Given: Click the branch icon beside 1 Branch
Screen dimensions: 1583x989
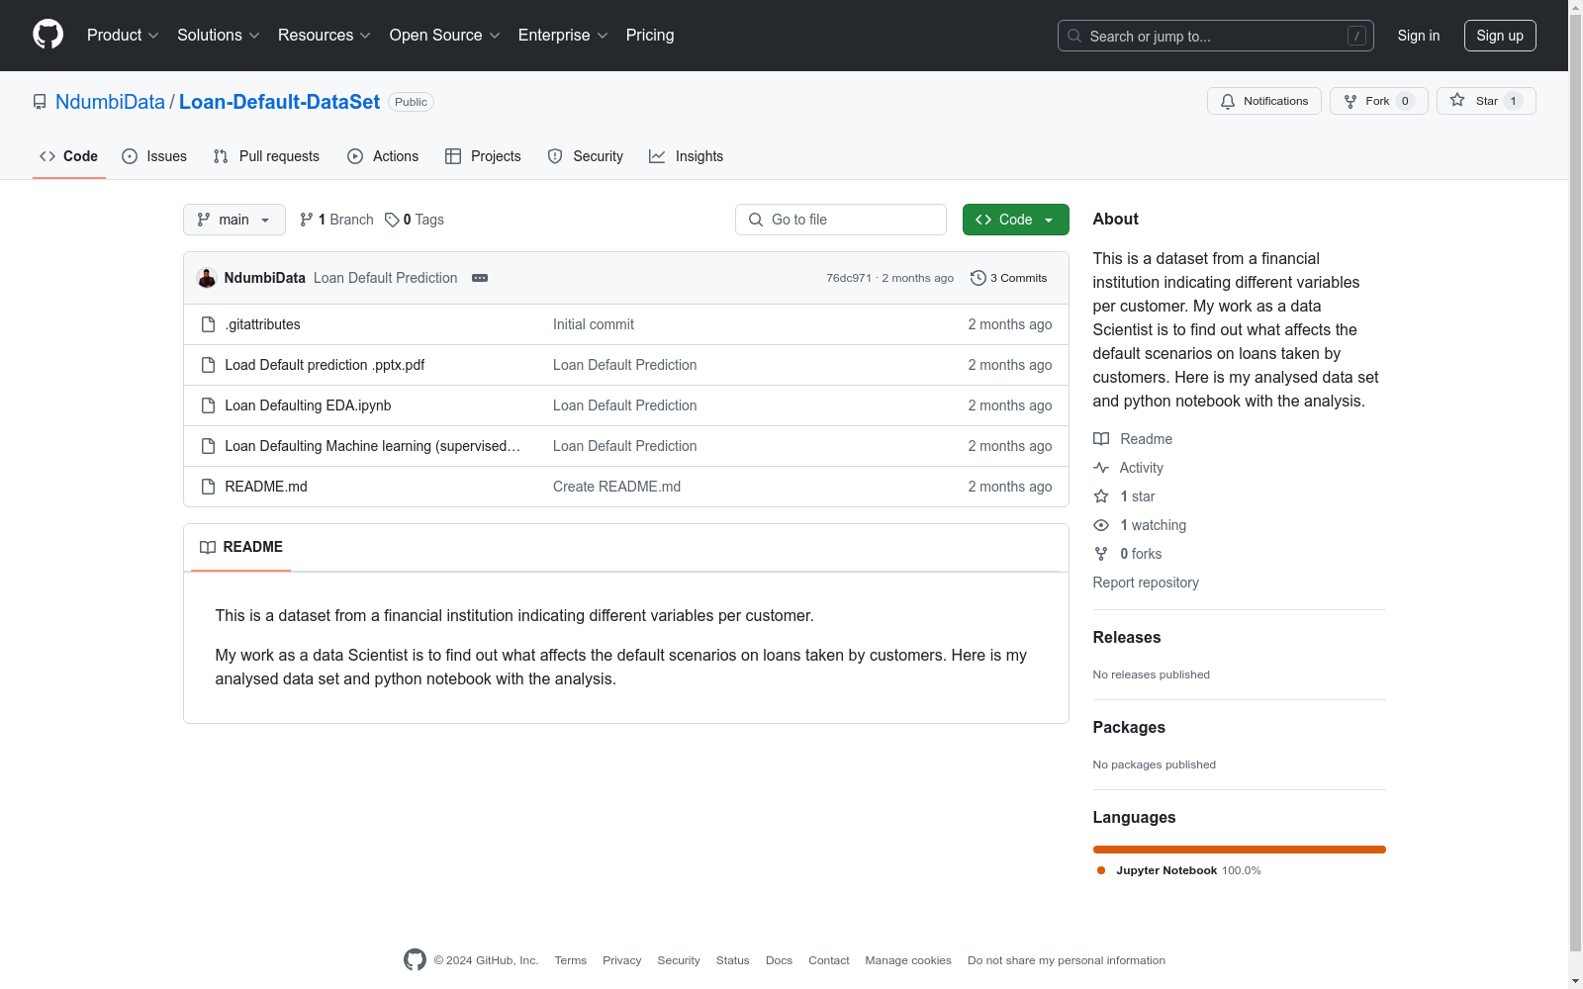Looking at the screenshot, I should click(307, 220).
